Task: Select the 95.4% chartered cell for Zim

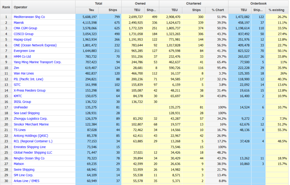Action: click(x=217, y=68)
